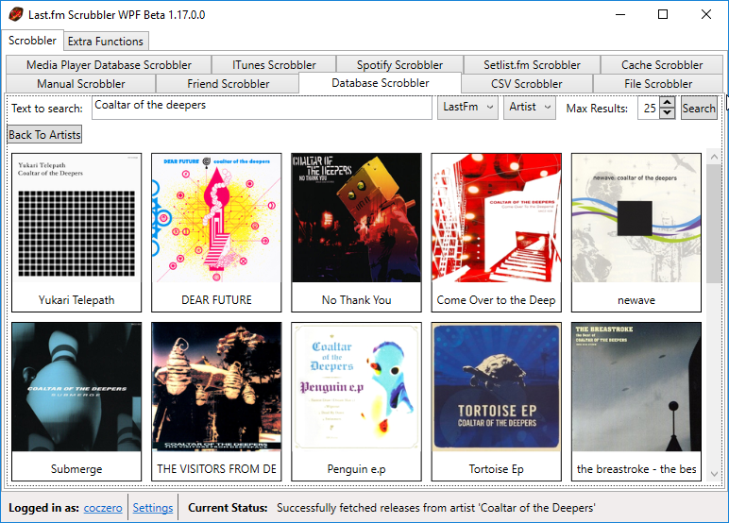Click the 'Yukari Telepath' album title text
This screenshot has width=729, height=523.
[76, 300]
